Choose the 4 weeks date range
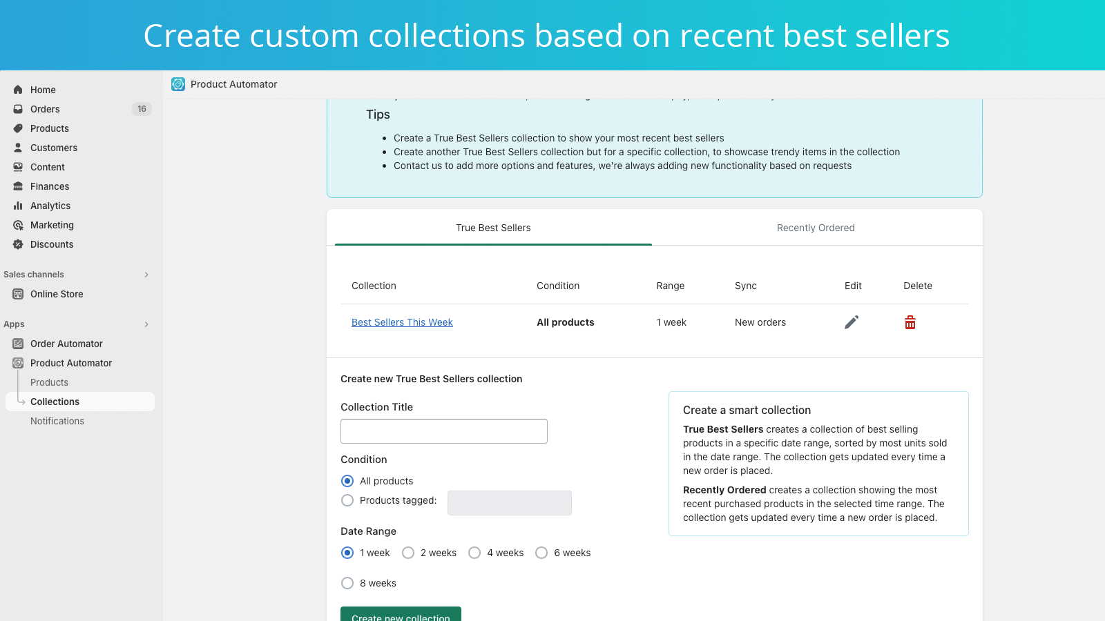 click(x=474, y=553)
